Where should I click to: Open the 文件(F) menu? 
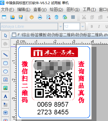(x=7, y=10)
